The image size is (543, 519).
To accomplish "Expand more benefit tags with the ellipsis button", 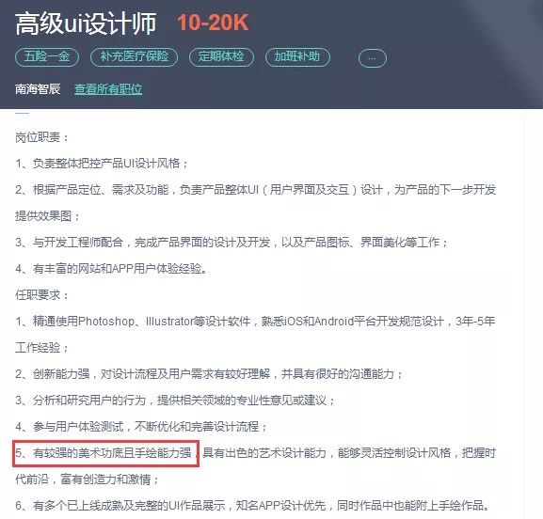I will [373, 58].
